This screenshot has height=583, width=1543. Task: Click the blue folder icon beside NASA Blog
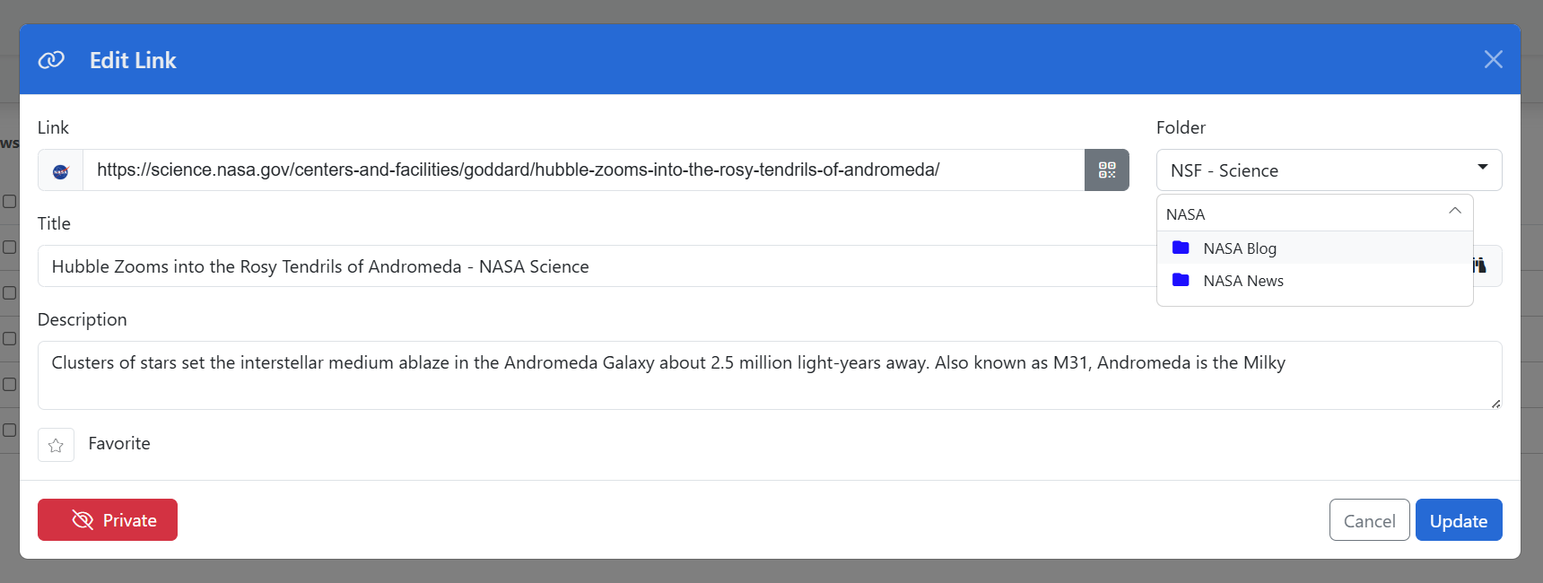click(x=1181, y=248)
